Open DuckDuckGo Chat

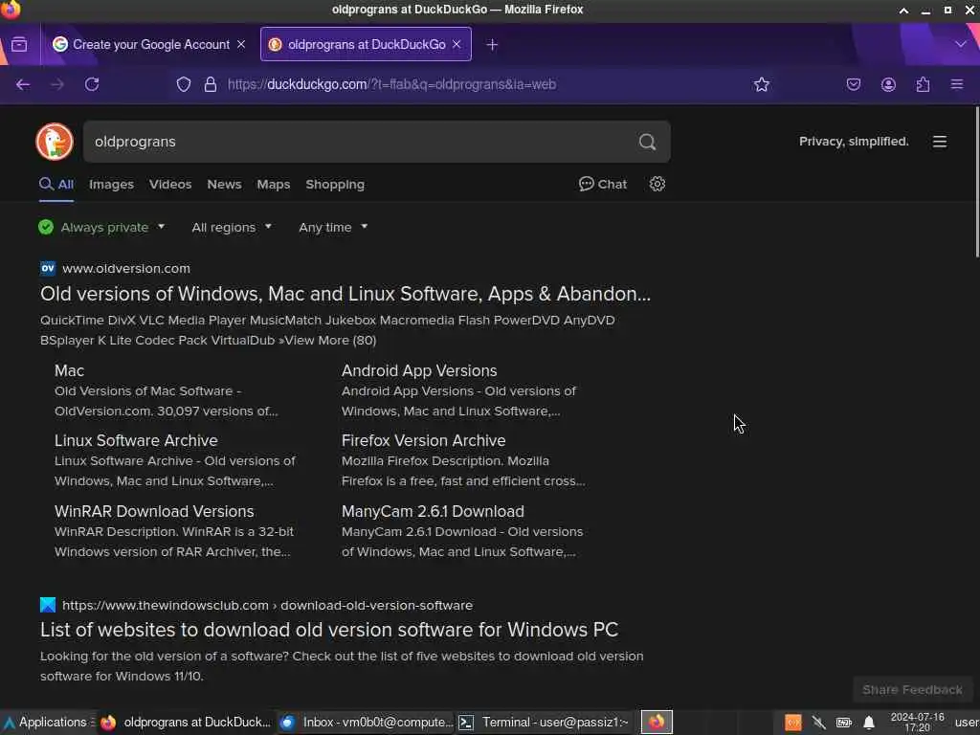(x=603, y=184)
